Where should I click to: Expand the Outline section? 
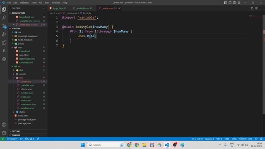(x=16, y=131)
